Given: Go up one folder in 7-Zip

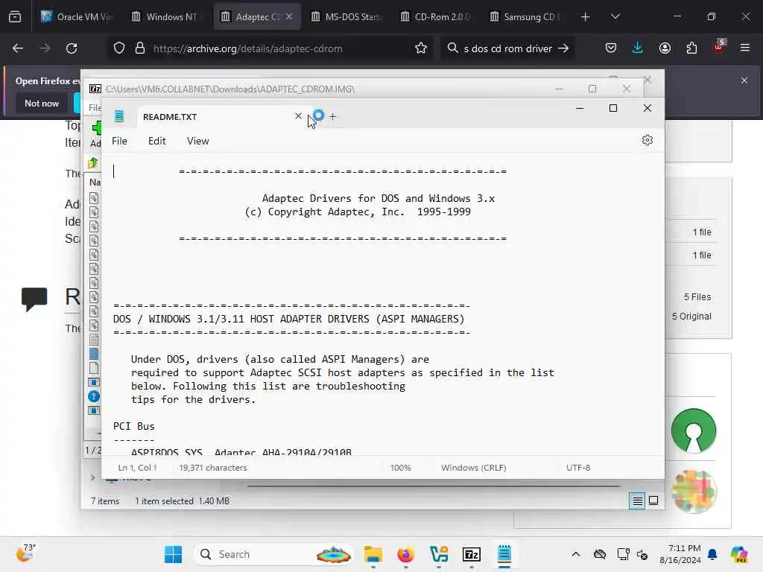Looking at the screenshot, I should tap(93, 163).
